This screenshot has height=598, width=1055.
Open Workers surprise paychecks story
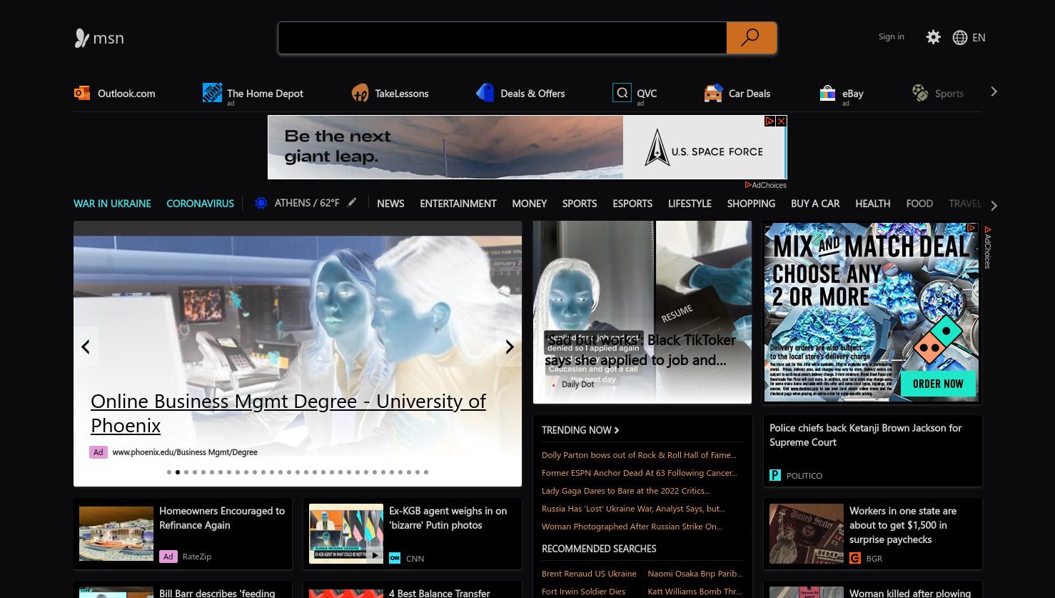pyautogui.click(x=903, y=525)
